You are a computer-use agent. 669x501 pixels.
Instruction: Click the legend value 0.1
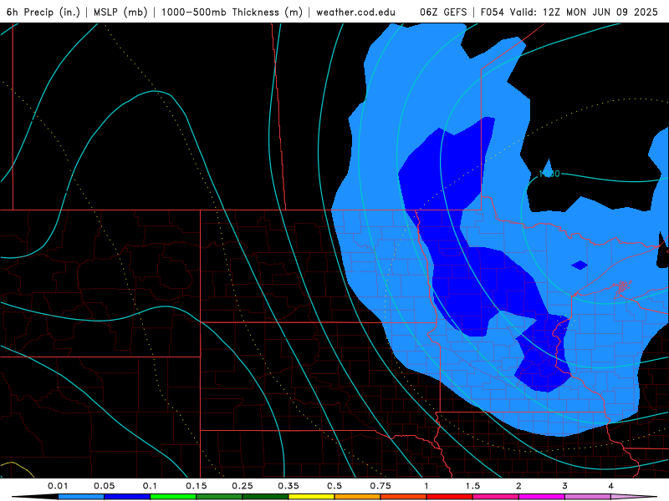pos(150,486)
